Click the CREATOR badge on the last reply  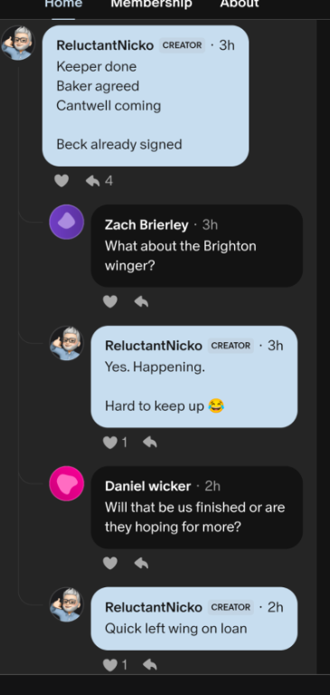(231, 607)
